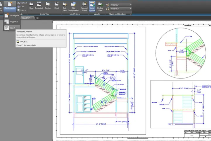Choose Polygonal viewport from the flyout
Screen dimensions: 211x141
pyautogui.click(x=12, y=22)
